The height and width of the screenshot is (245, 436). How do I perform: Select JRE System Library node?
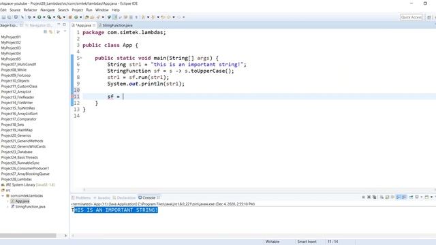[28, 184]
